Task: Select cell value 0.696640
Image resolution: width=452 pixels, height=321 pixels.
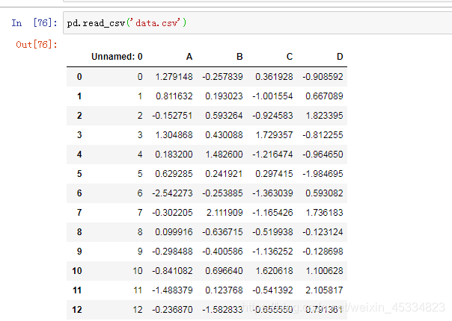Action: coord(224,271)
